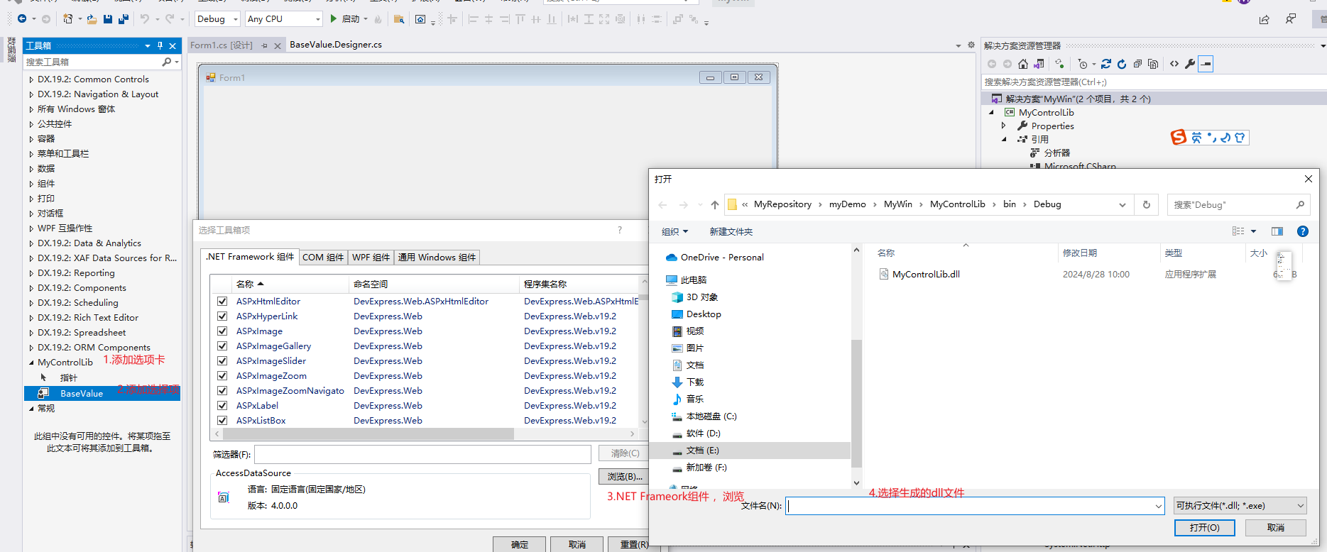Click the Save All icon in toolbar
Viewport: 1327px width, 552px height.
coord(123,19)
